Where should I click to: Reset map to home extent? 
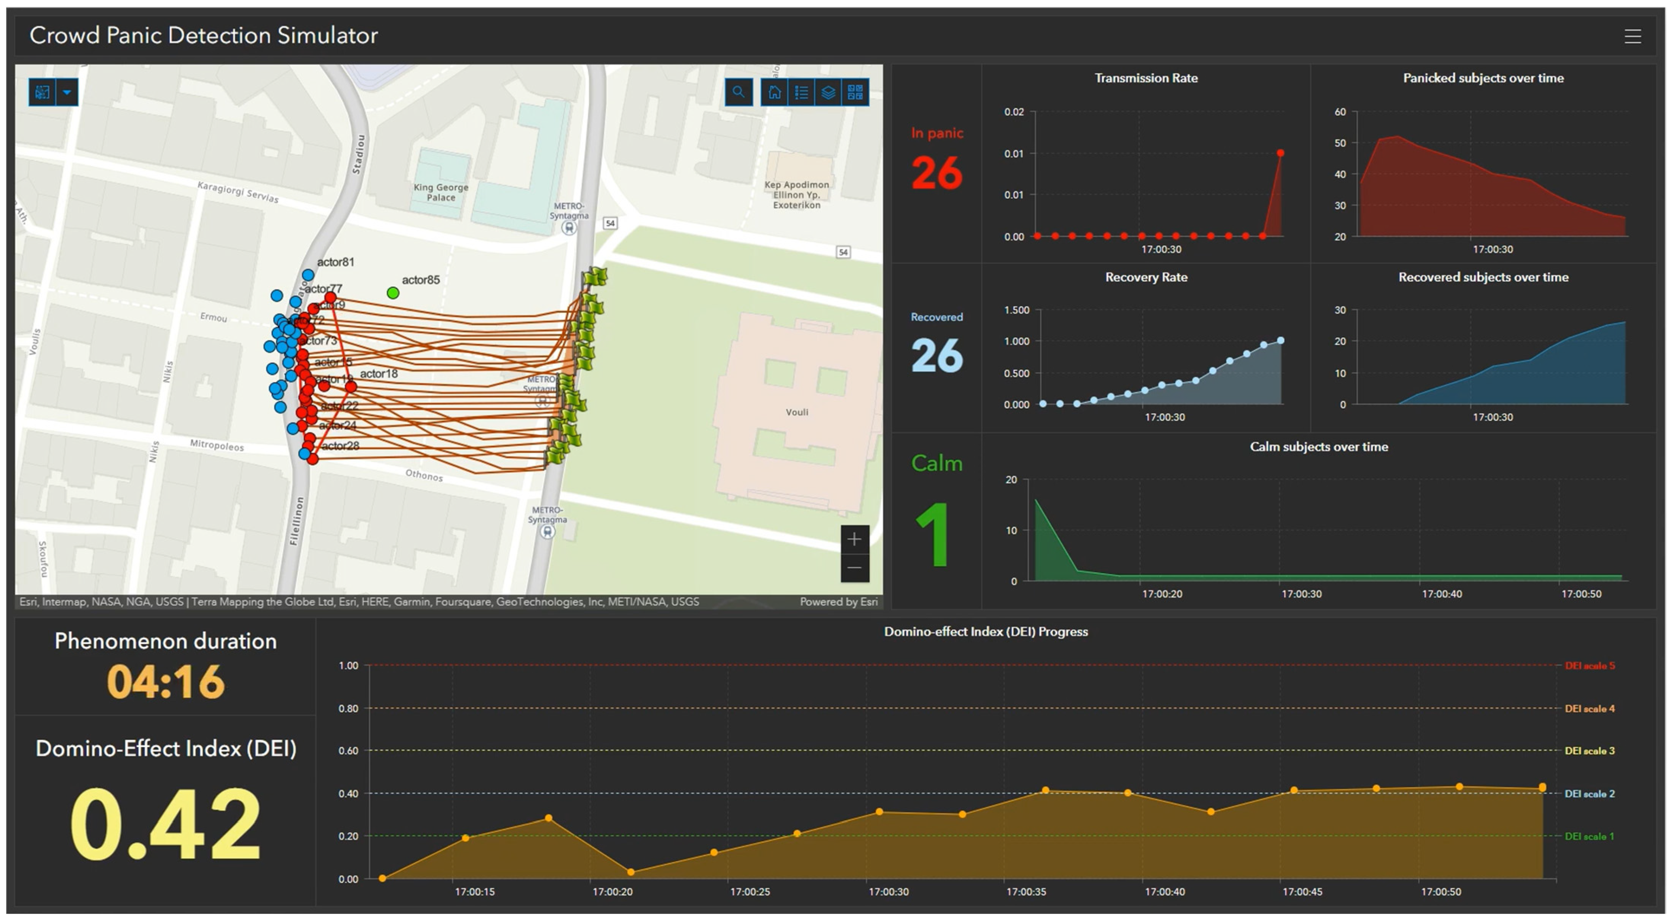pos(774,92)
